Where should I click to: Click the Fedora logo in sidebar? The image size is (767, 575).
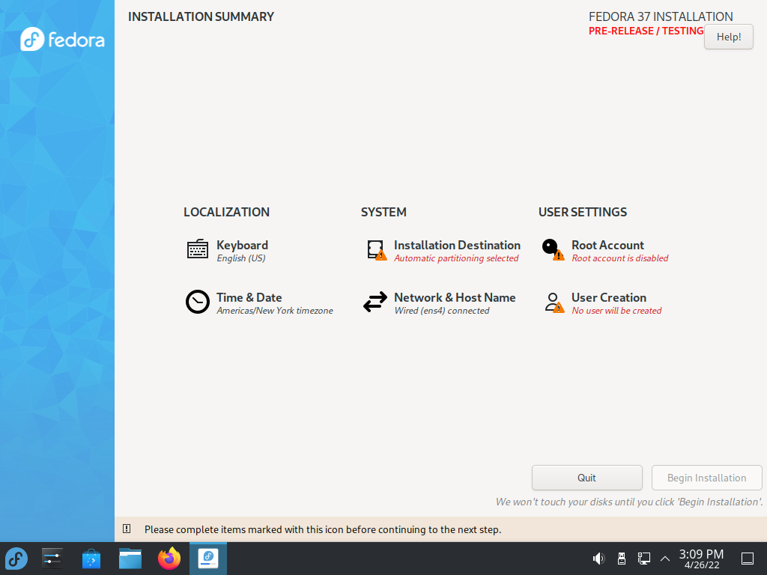tap(62, 39)
